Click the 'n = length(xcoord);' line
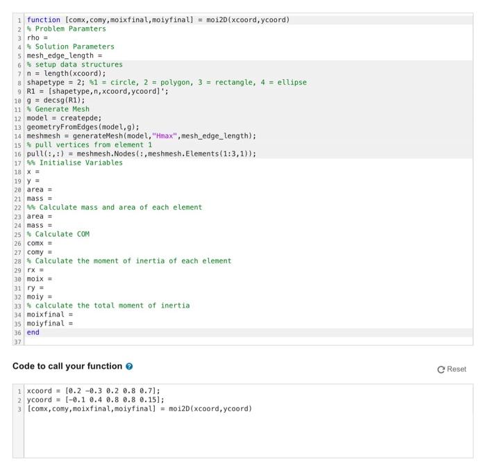486x464 pixels. pos(67,74)
